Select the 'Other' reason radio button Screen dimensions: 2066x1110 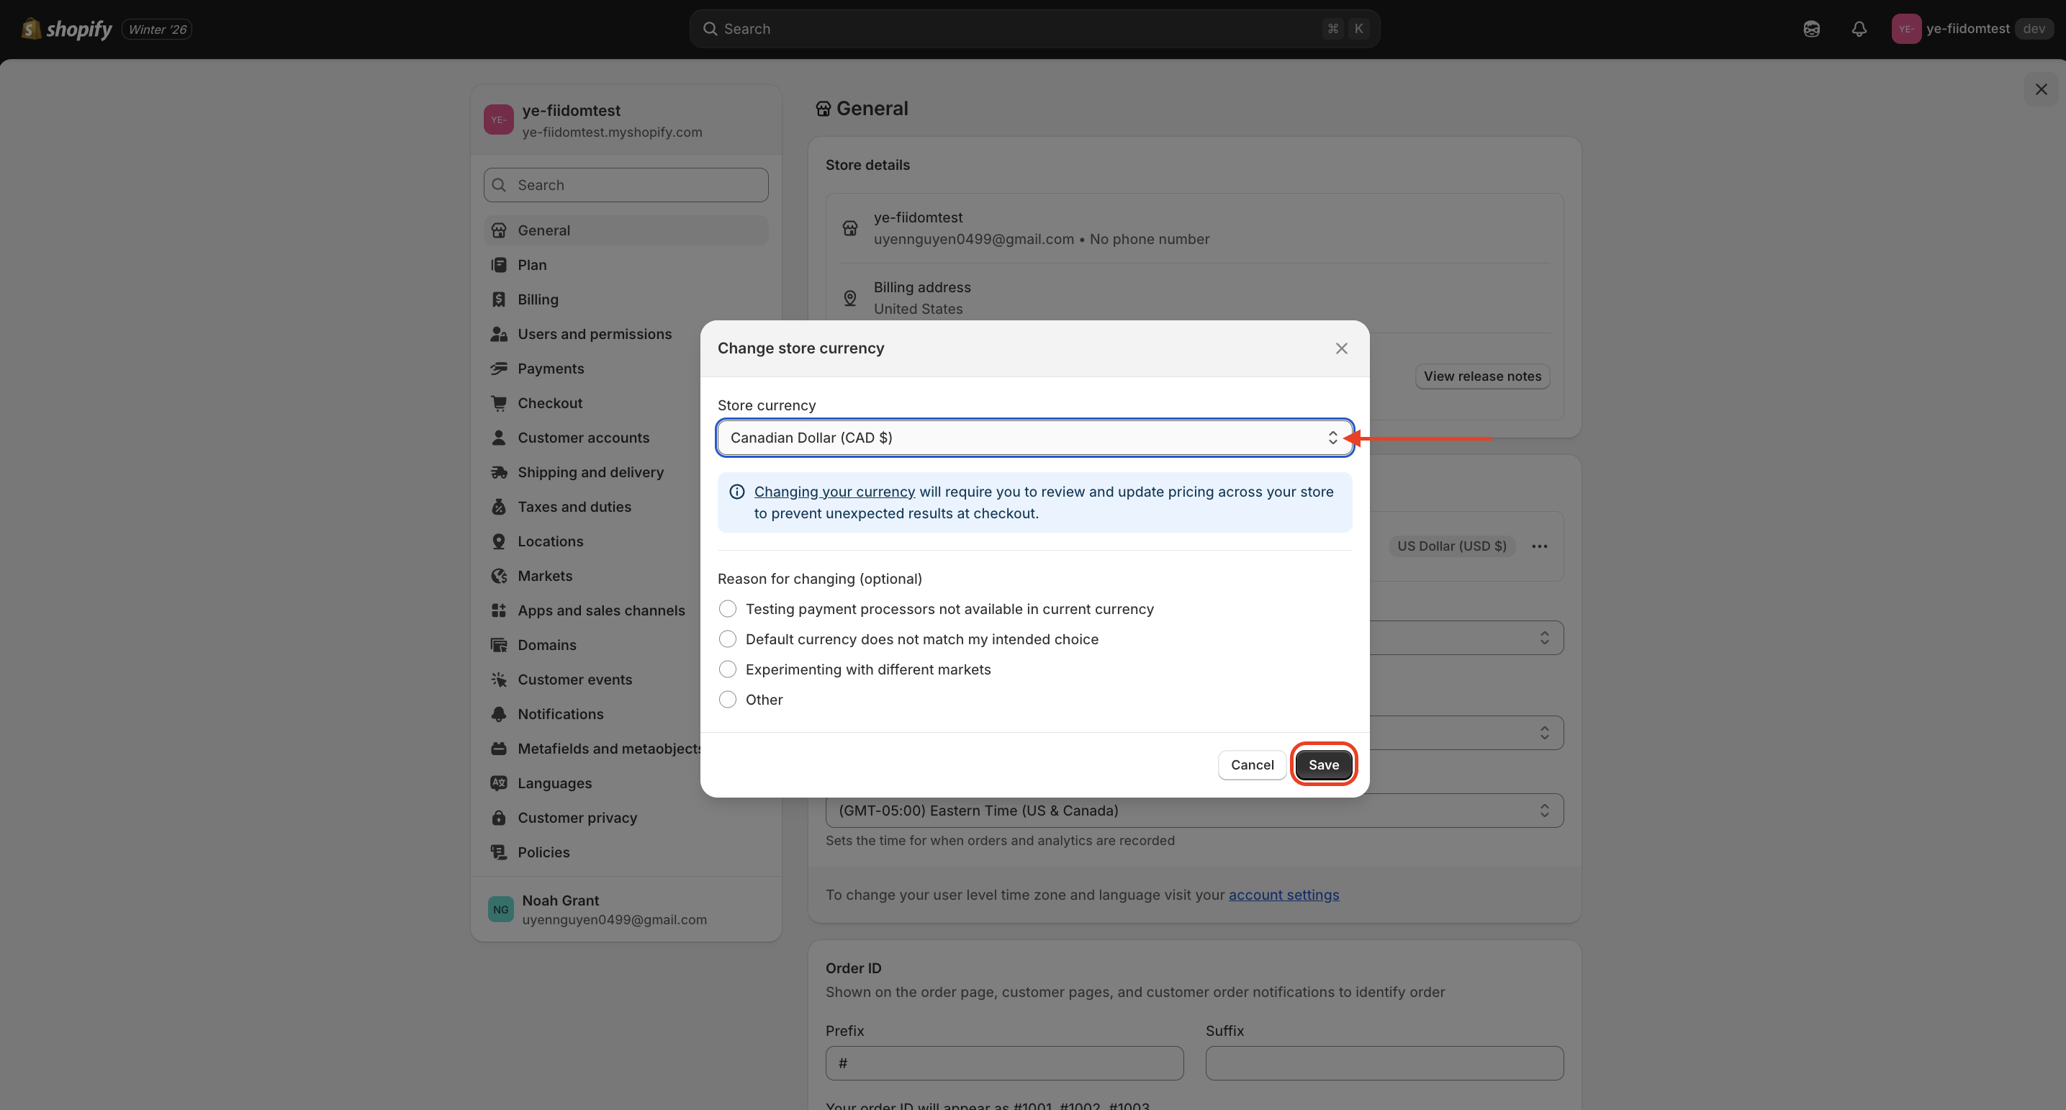pyautogui.click(x=728, y=700)
